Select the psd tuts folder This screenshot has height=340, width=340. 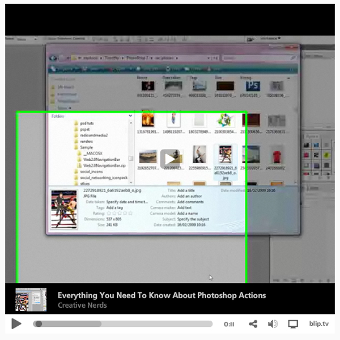click(86, 123)
